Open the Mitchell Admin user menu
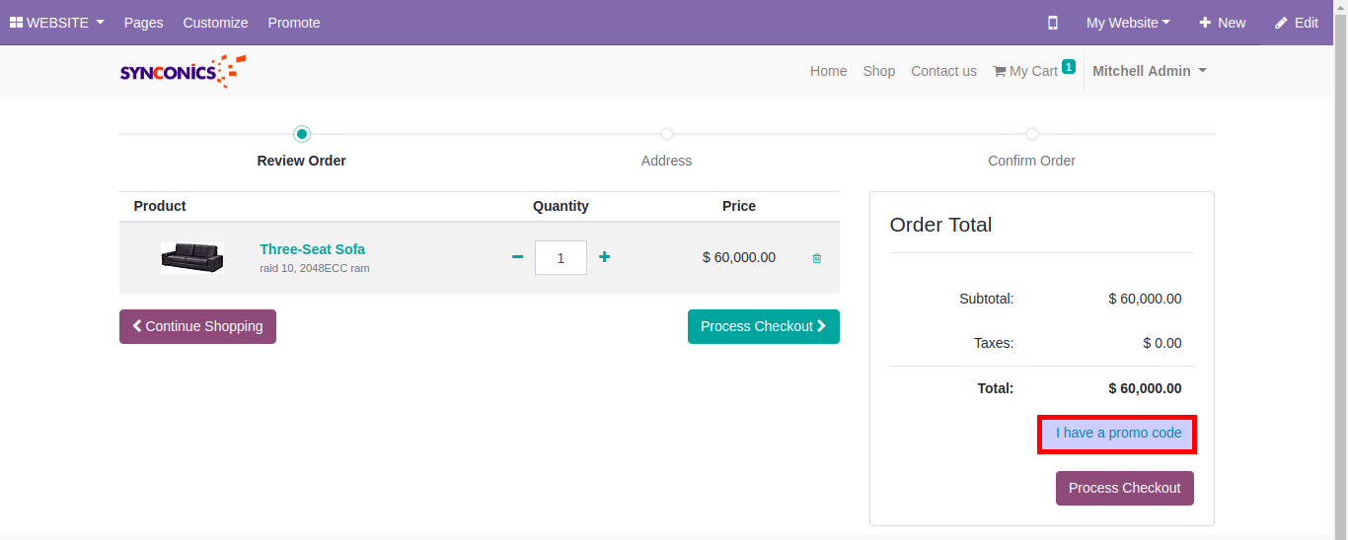1348x540 pixels. click(1149, 71)
